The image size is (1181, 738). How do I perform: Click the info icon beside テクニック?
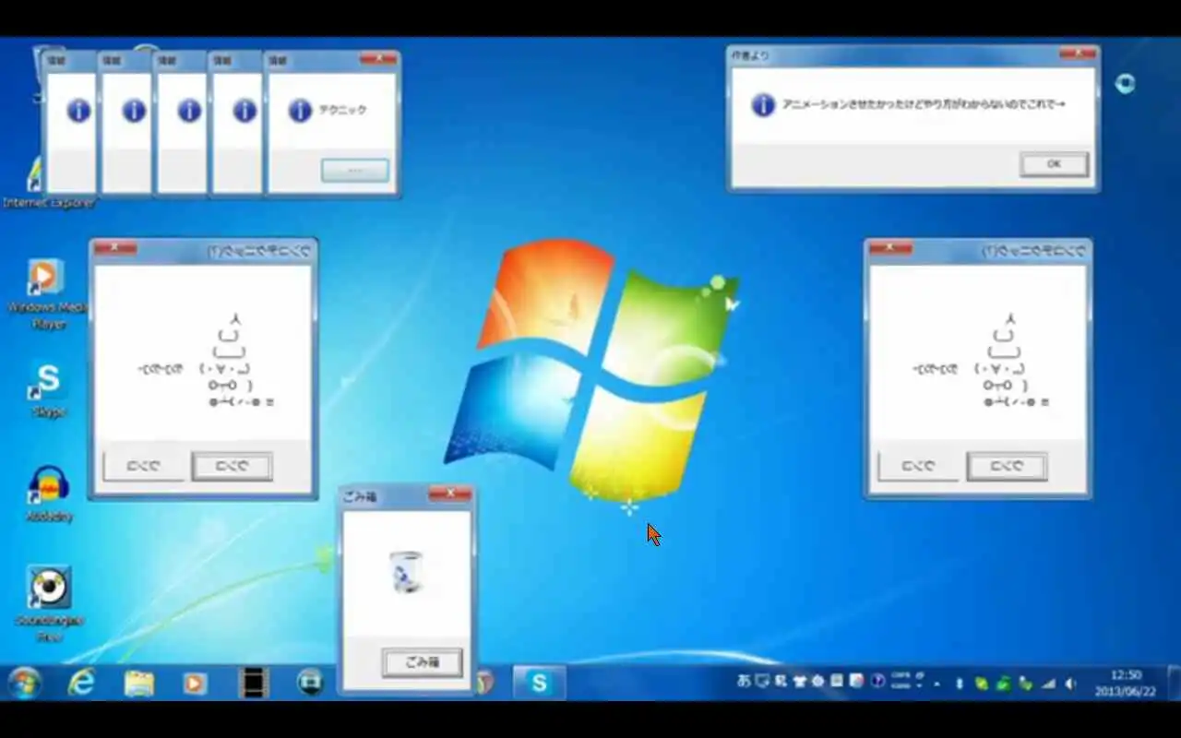(300, 111)
